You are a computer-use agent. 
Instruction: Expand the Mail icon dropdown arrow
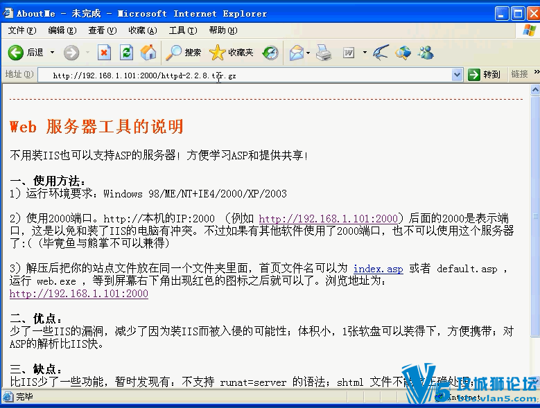[x=308, y=53]
